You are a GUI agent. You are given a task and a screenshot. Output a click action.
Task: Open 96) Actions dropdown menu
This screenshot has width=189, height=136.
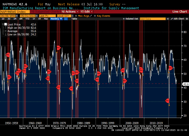click(70, 12)
